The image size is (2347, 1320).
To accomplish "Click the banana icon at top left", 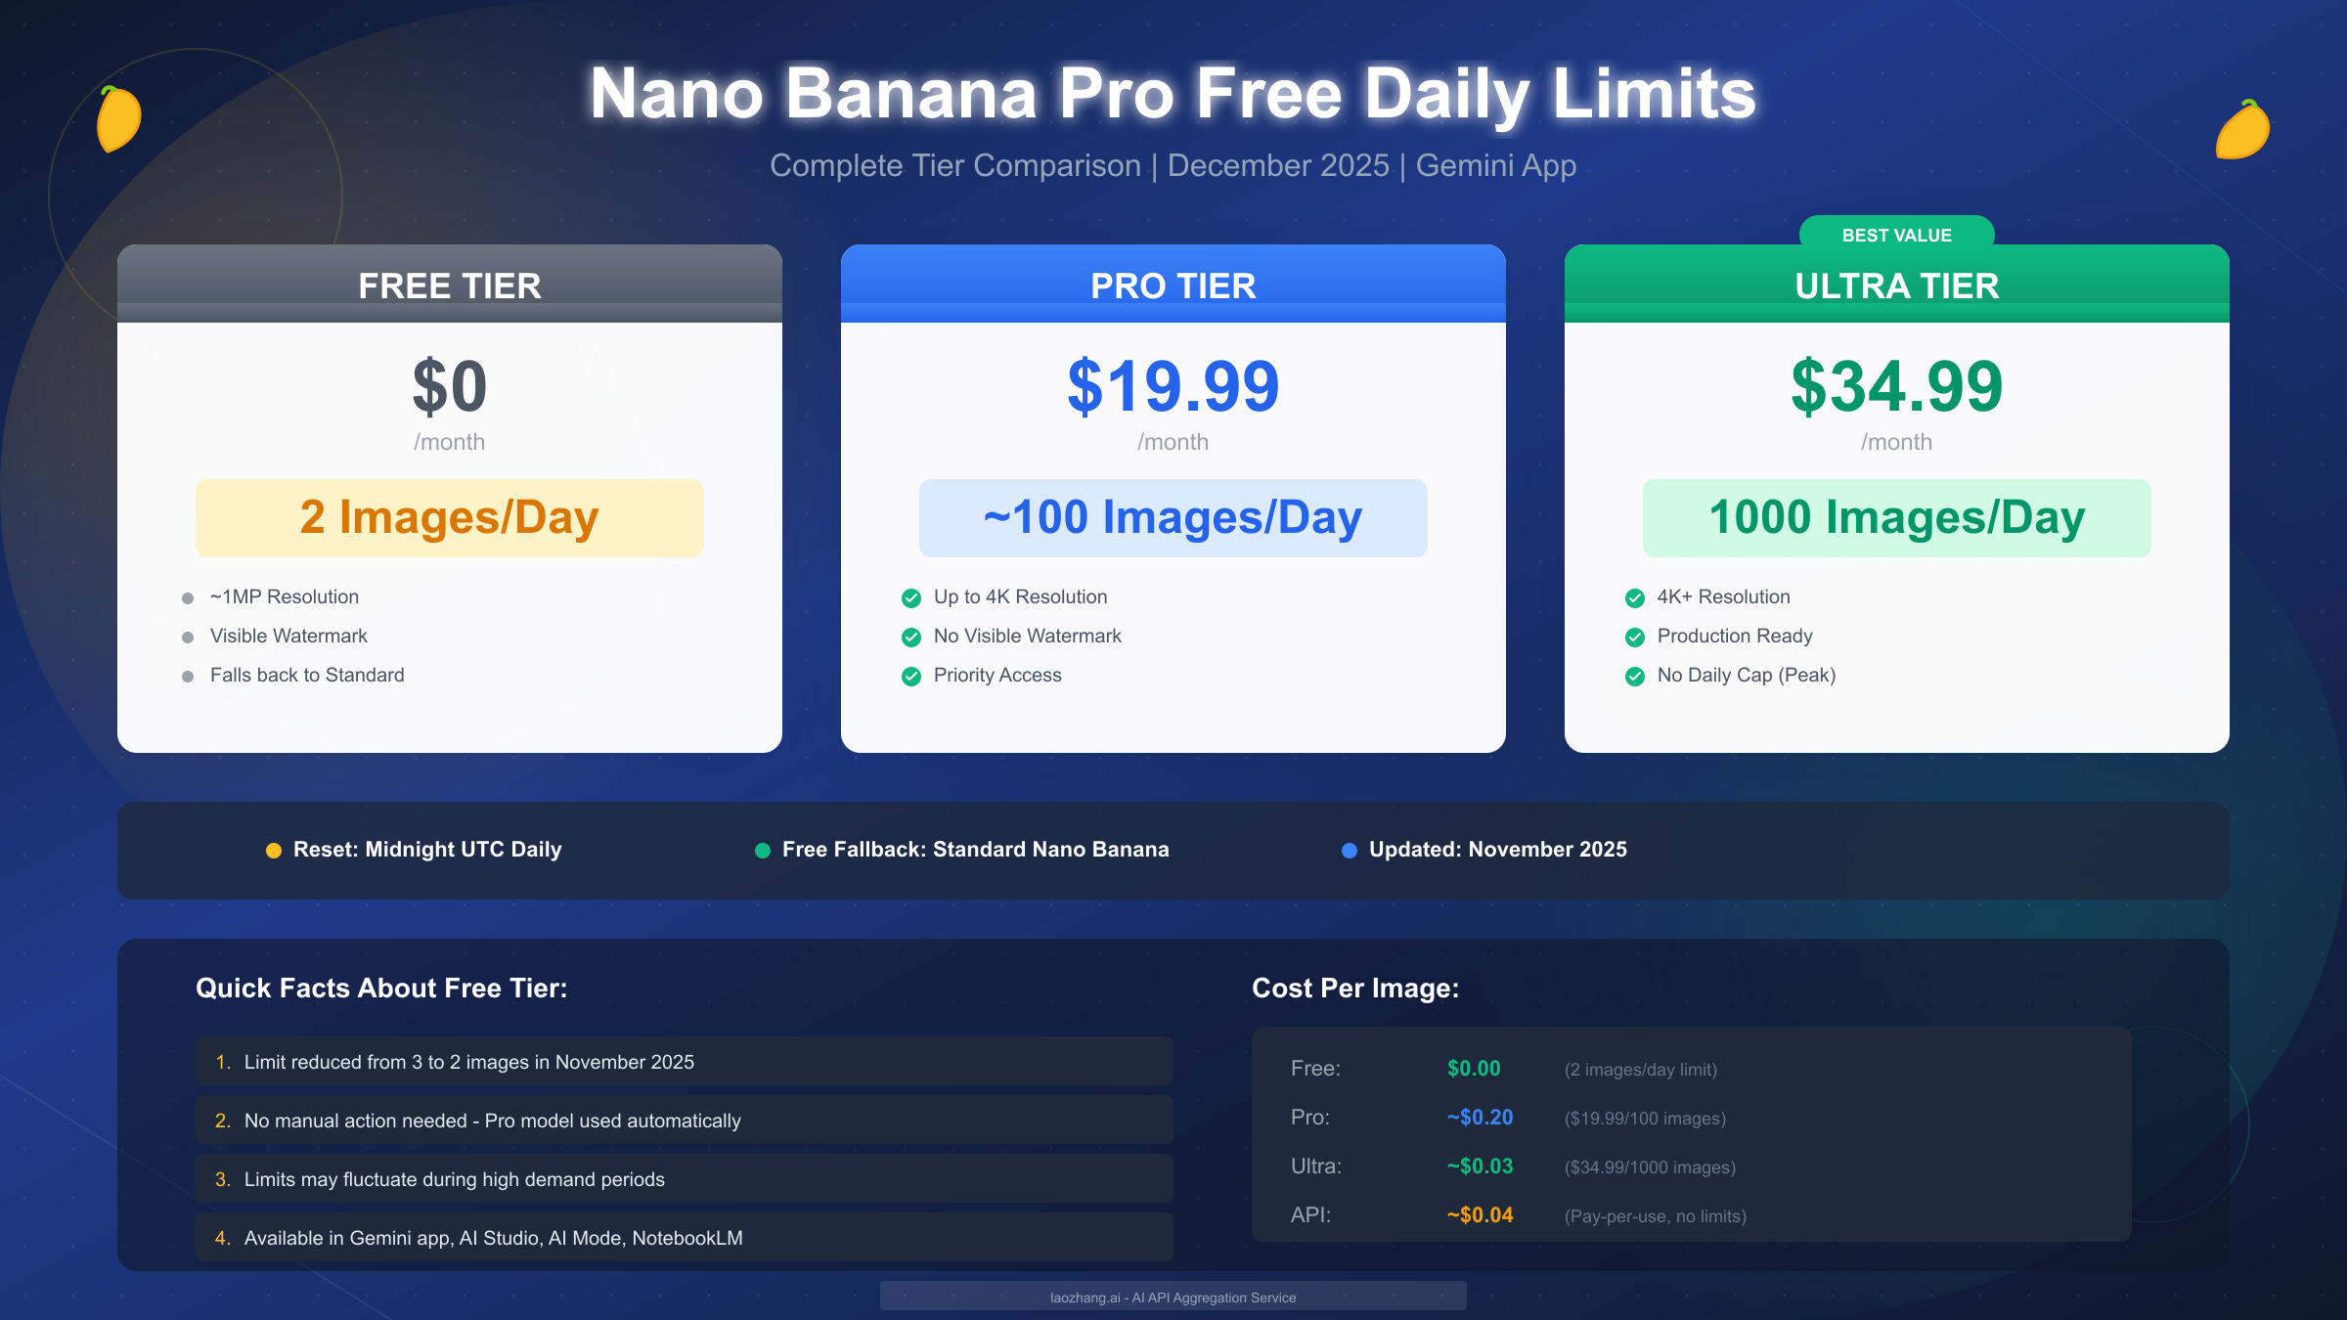I will (118, 120).
